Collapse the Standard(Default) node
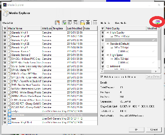 pos(108,44)
